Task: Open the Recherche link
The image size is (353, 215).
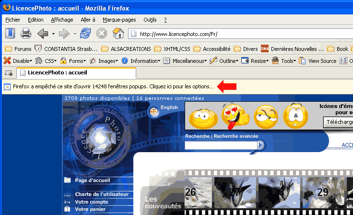Action: click(x=197, y=136)
